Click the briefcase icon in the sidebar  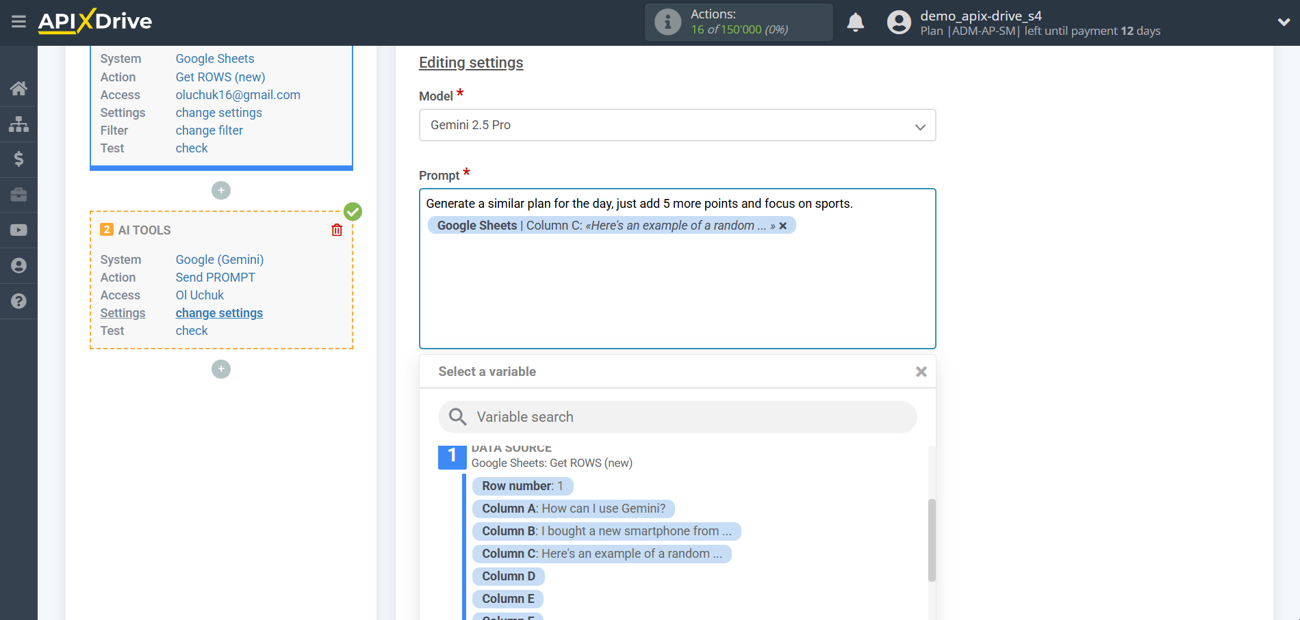click(x=18, y=194)
